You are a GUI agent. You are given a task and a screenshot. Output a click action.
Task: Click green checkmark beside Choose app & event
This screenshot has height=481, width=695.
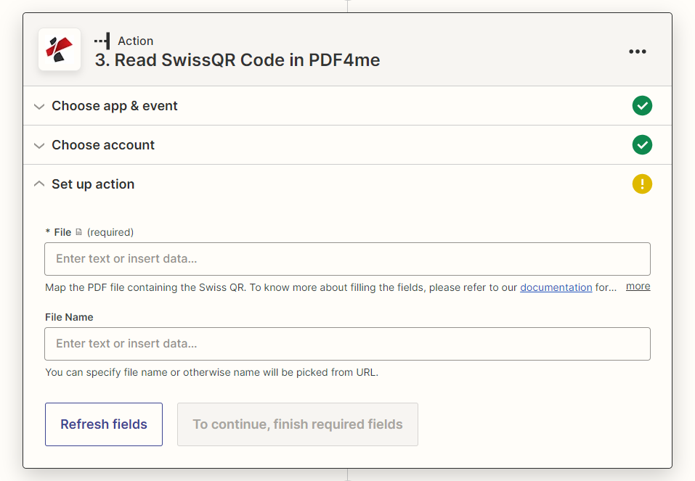(642, 106)
